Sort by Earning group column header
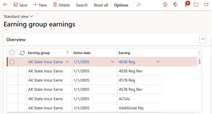Image resolution: width=212 pixels, height=114 pixels. click(39, 53)
